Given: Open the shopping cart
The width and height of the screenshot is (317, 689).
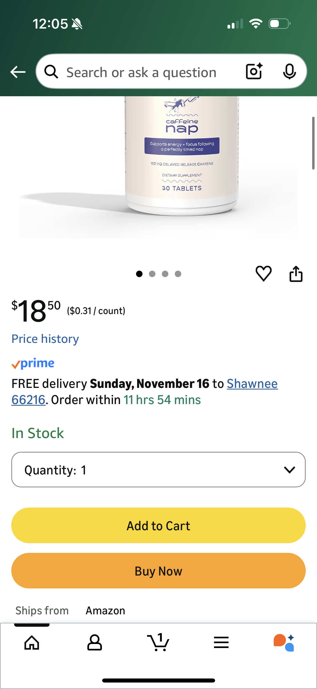Looking at the screenshot, I should coord(158,643).
